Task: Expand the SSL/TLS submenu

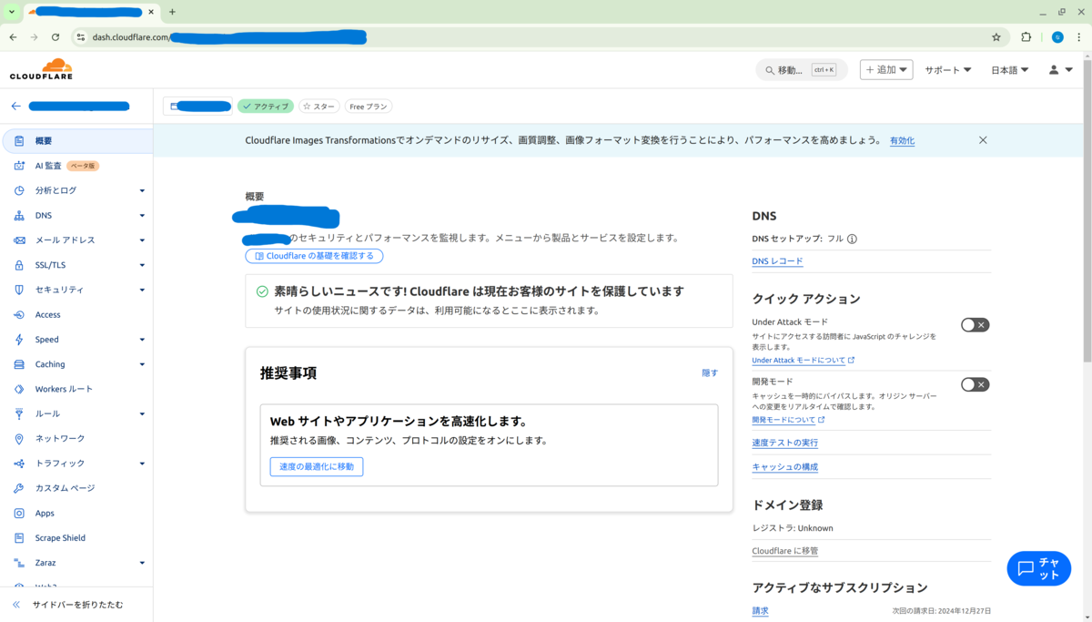Action: 142,265
